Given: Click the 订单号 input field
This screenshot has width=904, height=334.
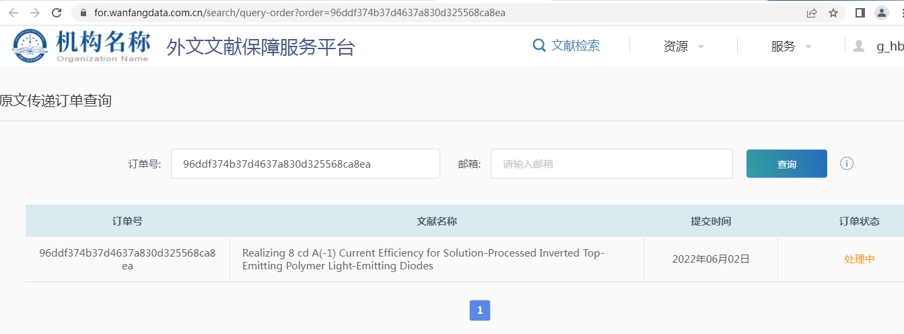Looking at the screenshot, I should tap(305, 164).
